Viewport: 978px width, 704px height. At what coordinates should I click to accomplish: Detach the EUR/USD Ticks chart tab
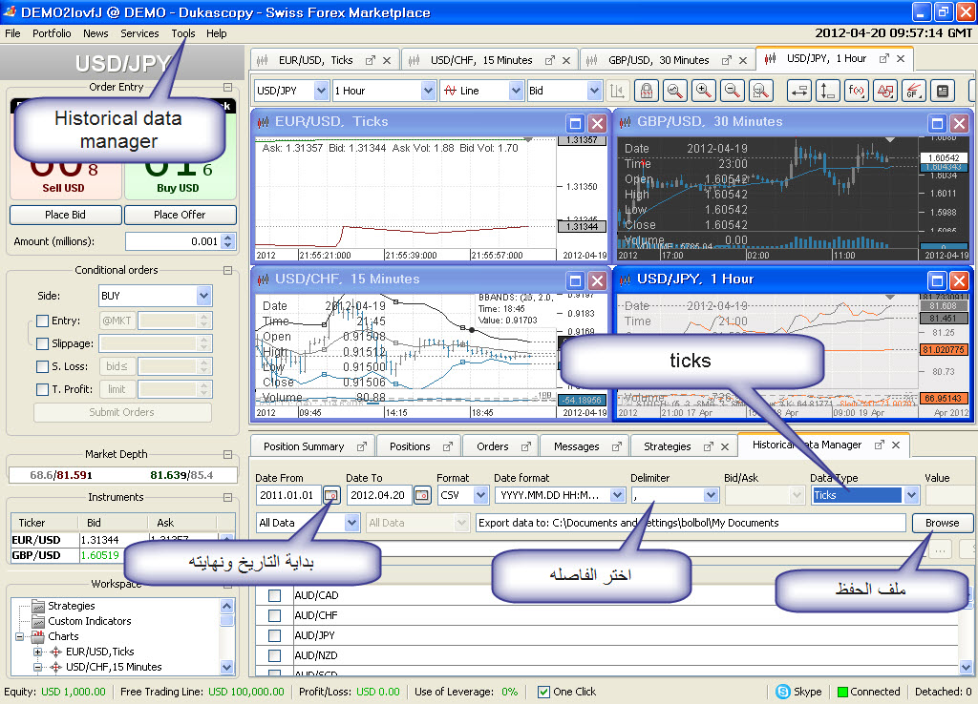click(371, 60)
